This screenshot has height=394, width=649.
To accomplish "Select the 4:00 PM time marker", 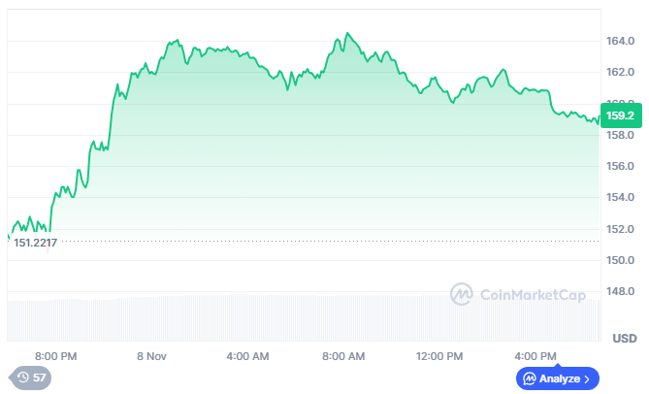I will coord(535,356).
